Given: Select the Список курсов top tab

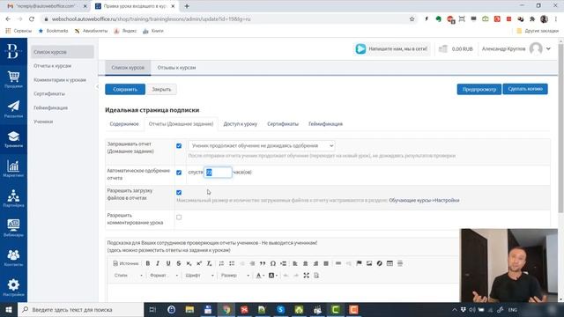Looking at the screenshot, I should (x=128, y=68).
